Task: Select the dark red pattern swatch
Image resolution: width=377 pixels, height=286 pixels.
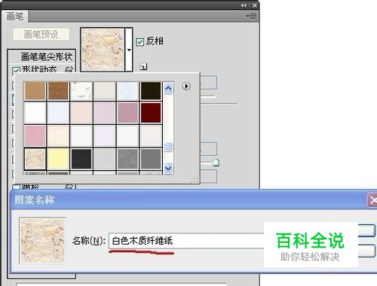Action: click(151, 112)
